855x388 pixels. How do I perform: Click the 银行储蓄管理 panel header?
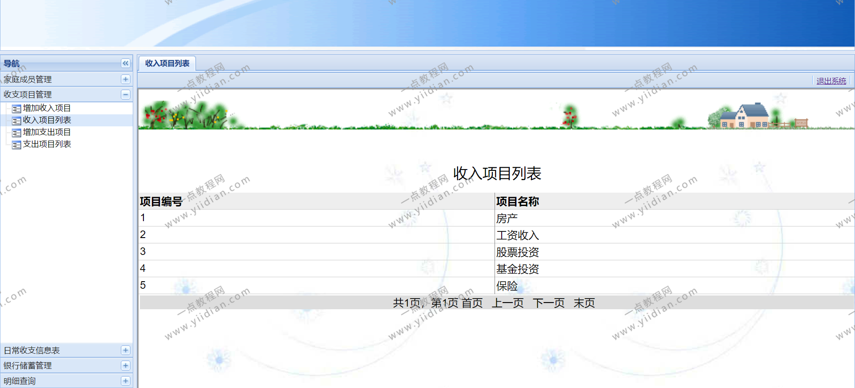point(66,365)
